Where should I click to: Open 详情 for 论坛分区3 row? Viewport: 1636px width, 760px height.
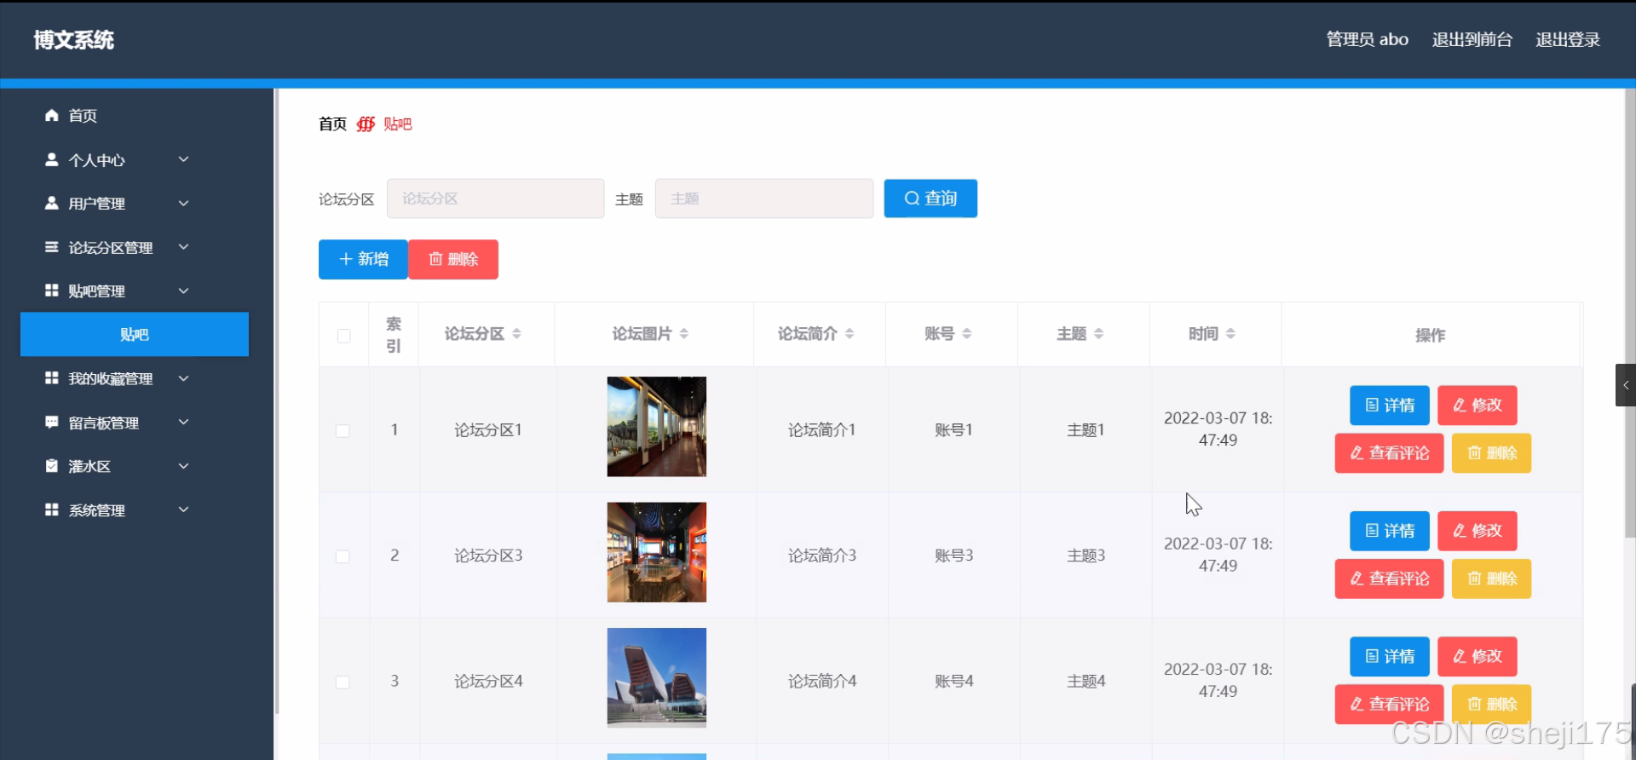point(1390,531)
